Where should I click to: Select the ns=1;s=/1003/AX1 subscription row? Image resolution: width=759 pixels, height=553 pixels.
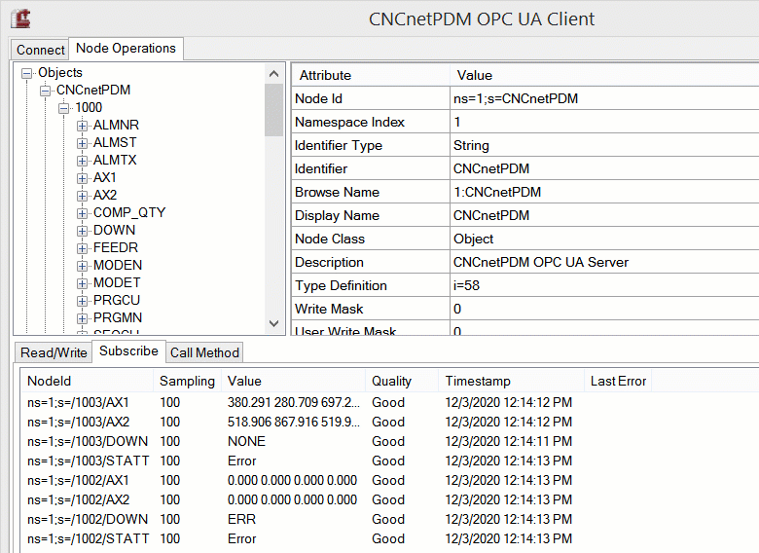pyautogui.click(x=78, y=402)
